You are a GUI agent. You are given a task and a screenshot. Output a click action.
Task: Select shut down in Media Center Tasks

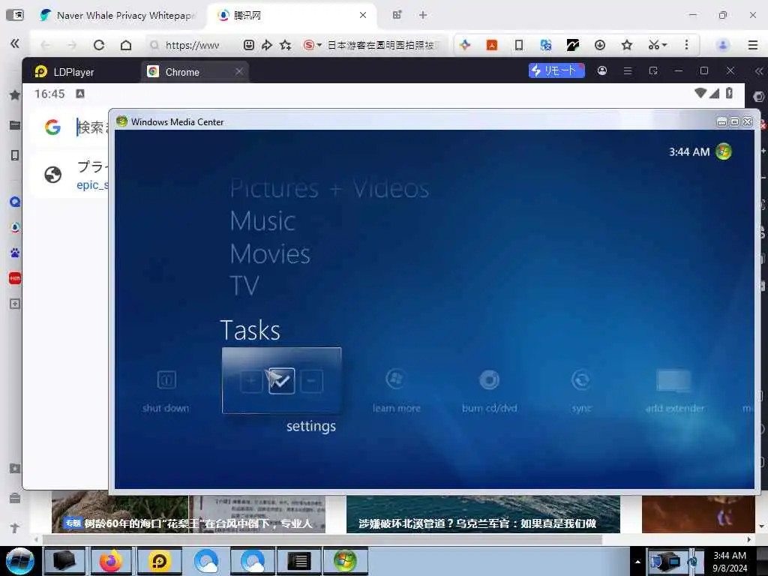pos(166,391)
